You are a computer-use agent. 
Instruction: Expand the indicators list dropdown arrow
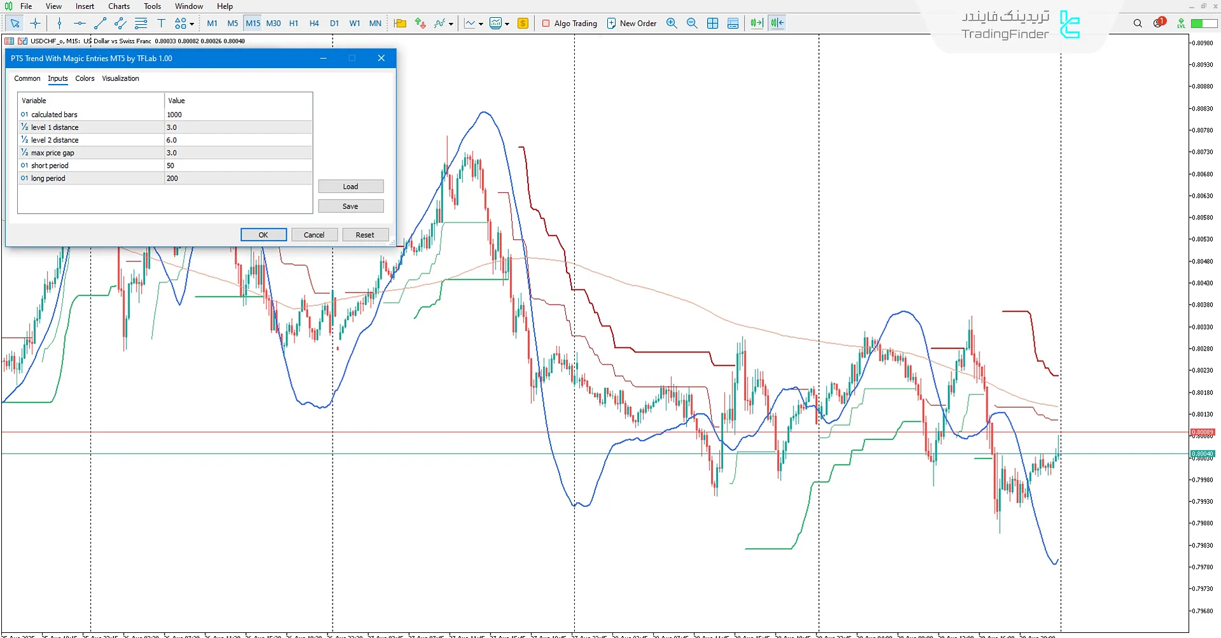(451, 24)
